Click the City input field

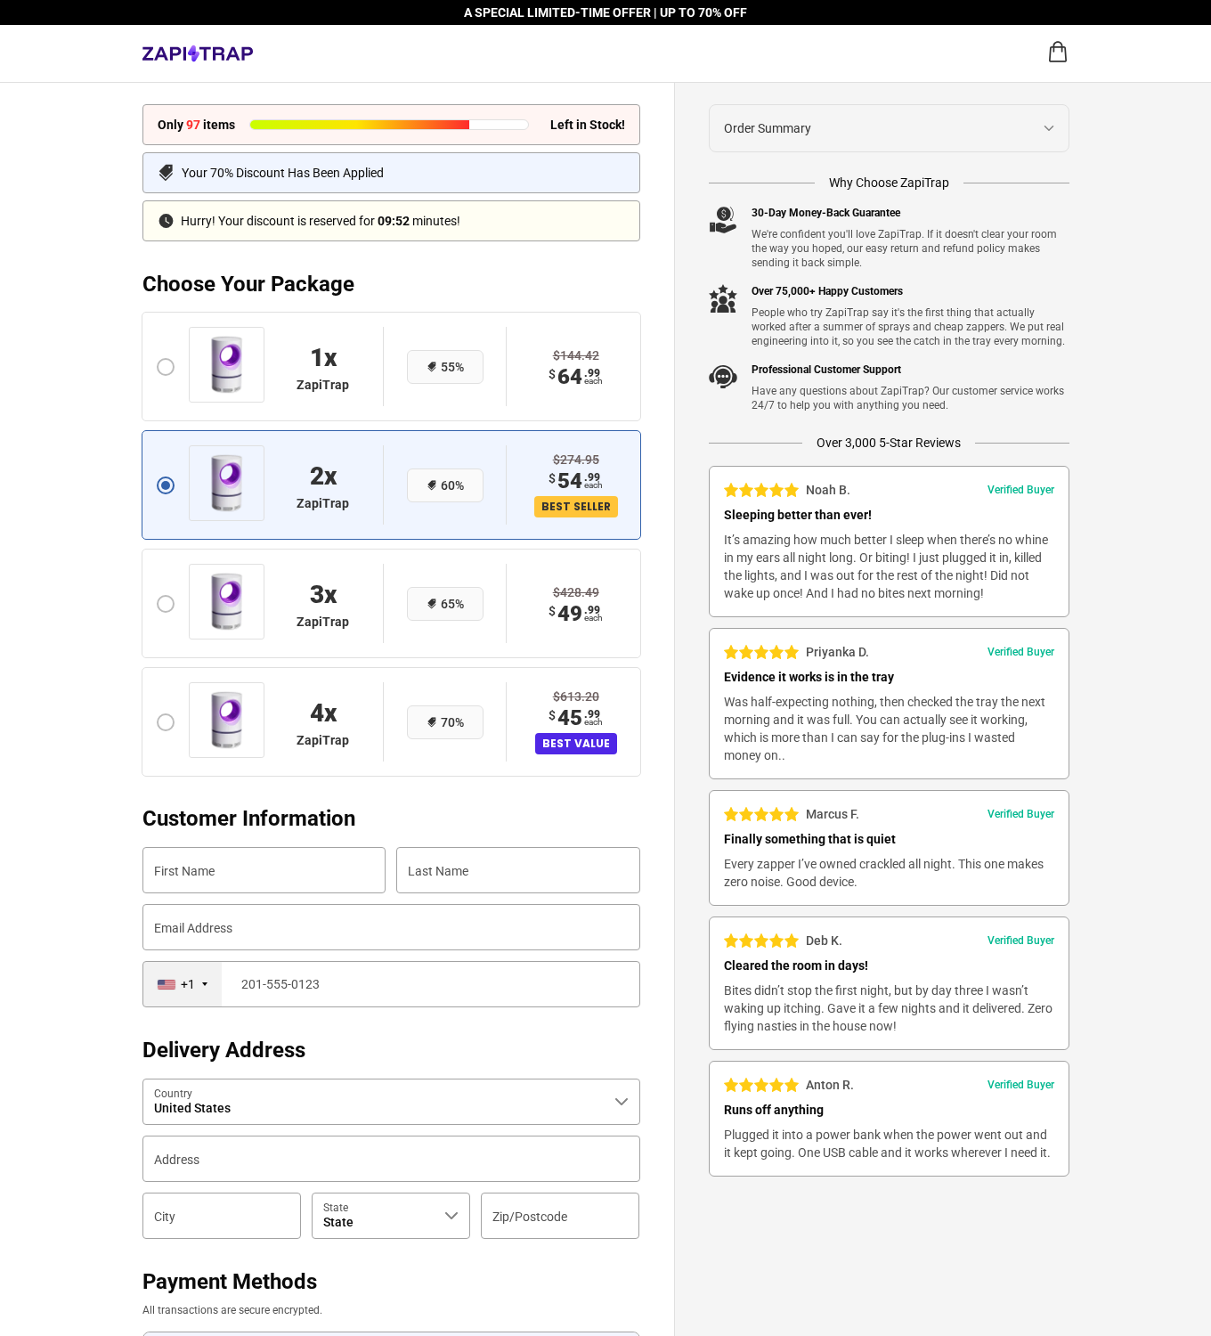[222, 1216]
